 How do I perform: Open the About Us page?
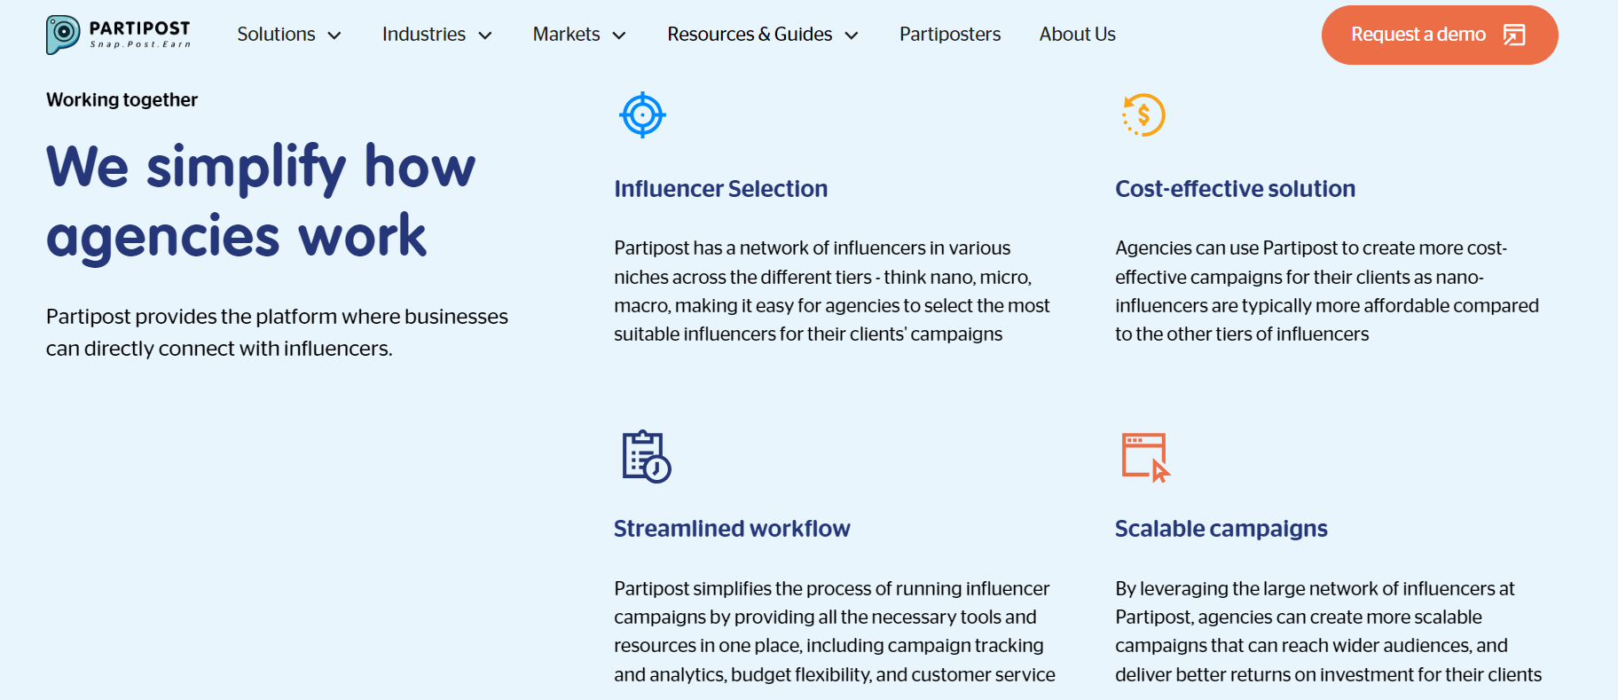pos(1077,35)
